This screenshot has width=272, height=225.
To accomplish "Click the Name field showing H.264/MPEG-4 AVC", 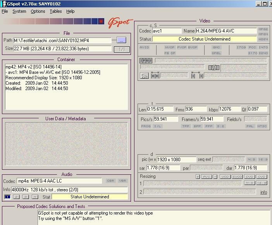I will 226,31.
